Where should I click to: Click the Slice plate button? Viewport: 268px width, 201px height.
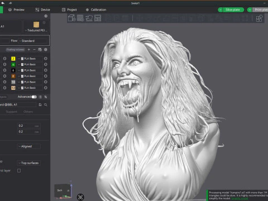coord(233,9)
